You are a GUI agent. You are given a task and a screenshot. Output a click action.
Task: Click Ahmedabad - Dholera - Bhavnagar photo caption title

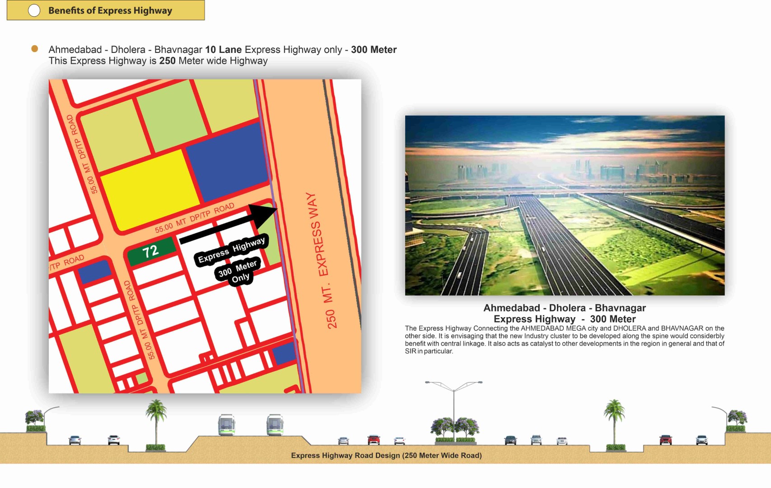565,308
